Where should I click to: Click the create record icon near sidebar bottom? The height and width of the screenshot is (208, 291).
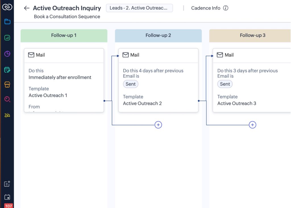[x=7, y=184]
